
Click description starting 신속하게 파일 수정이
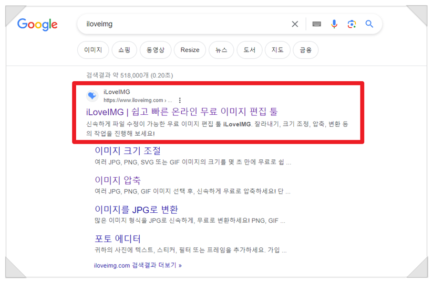pyautogui.click(x=217, y=128)
